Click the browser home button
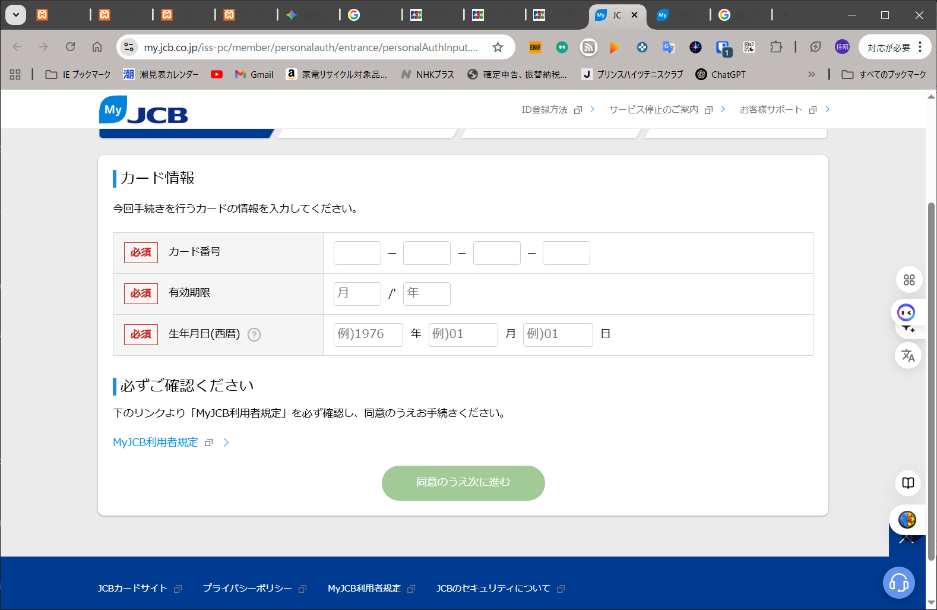 [97, 47]
